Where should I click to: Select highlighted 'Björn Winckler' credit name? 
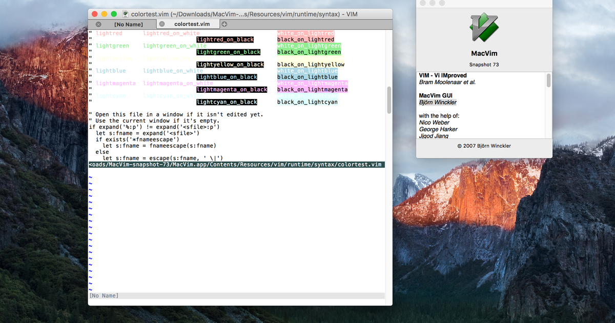438,103
